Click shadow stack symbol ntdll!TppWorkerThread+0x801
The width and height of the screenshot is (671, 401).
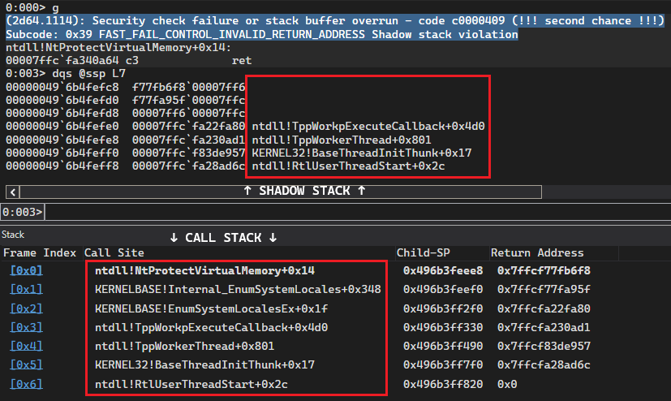[342, 140]
